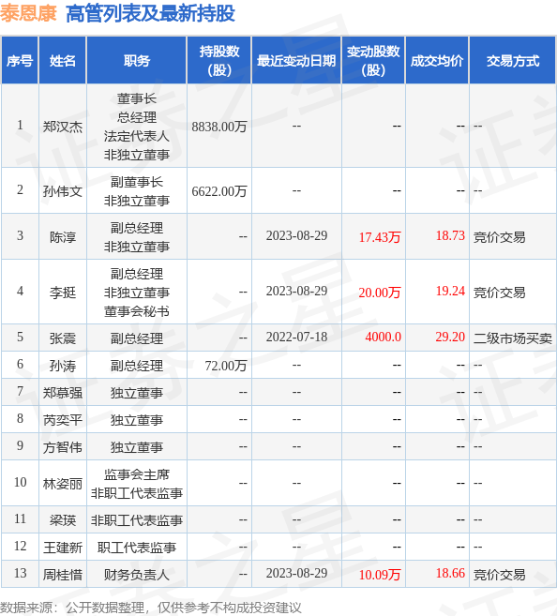The width and height of the screenshot is (557, 616).
Task: Select the 序号 column header
Action: [20, 61]
